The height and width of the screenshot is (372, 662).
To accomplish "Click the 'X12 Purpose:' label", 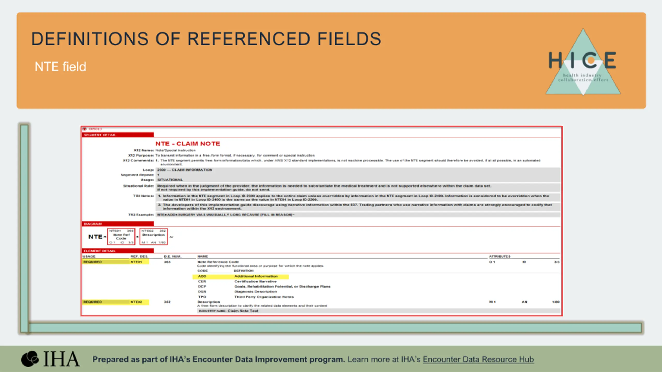I will tap(141, 156).
